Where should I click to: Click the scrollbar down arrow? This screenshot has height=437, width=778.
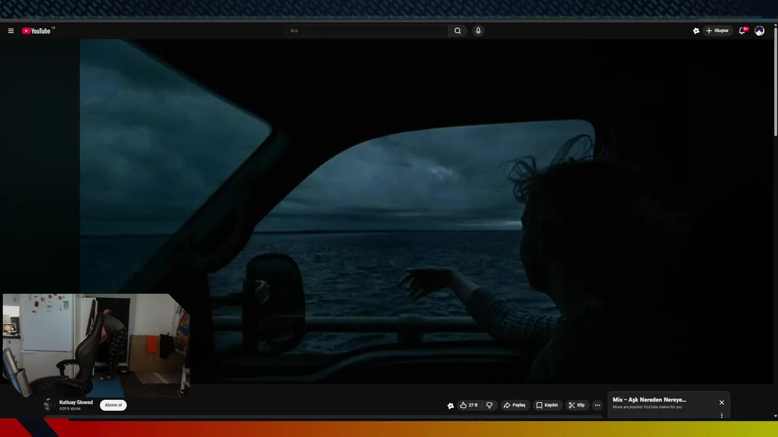pyautogui.click(x=776, y=416)
